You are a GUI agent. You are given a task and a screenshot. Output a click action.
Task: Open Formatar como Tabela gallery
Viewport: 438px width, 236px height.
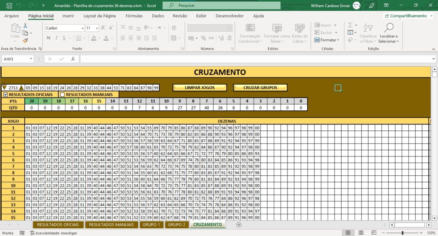click(x=277, y=33)
